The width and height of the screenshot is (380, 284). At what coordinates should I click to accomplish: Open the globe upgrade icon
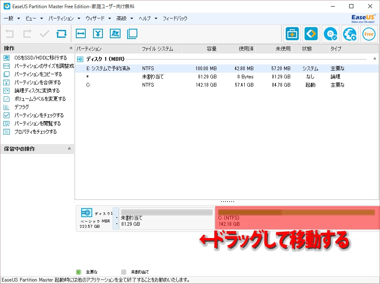pyautogui.click(x=350, y=34)
